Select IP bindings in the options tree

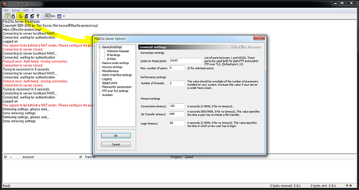coord(113,55)
